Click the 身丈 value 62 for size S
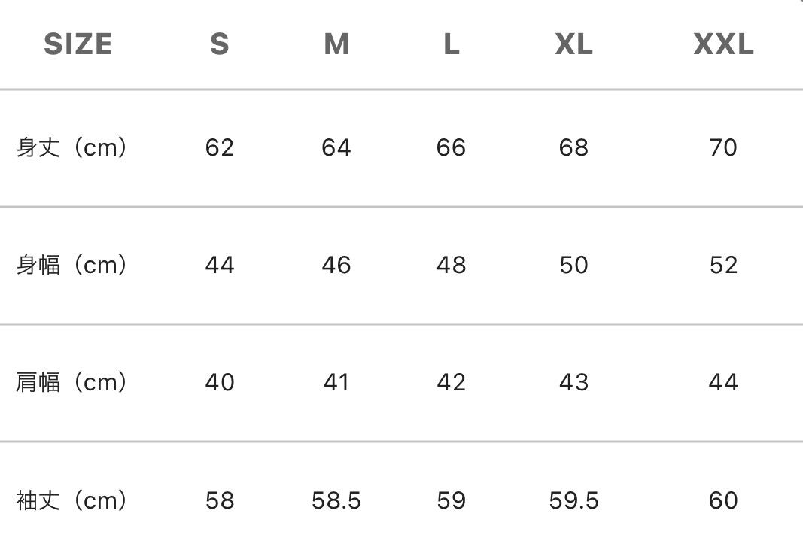 219,147
